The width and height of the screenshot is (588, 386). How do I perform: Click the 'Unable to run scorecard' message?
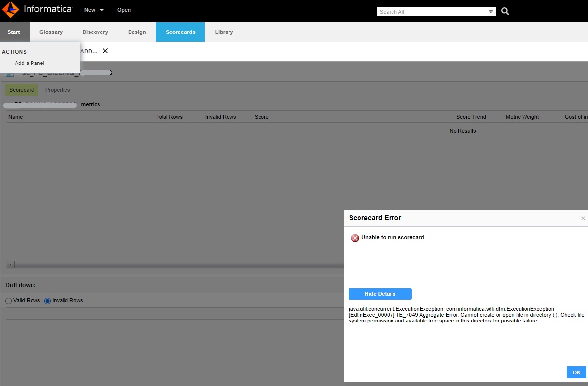point(392,238)
